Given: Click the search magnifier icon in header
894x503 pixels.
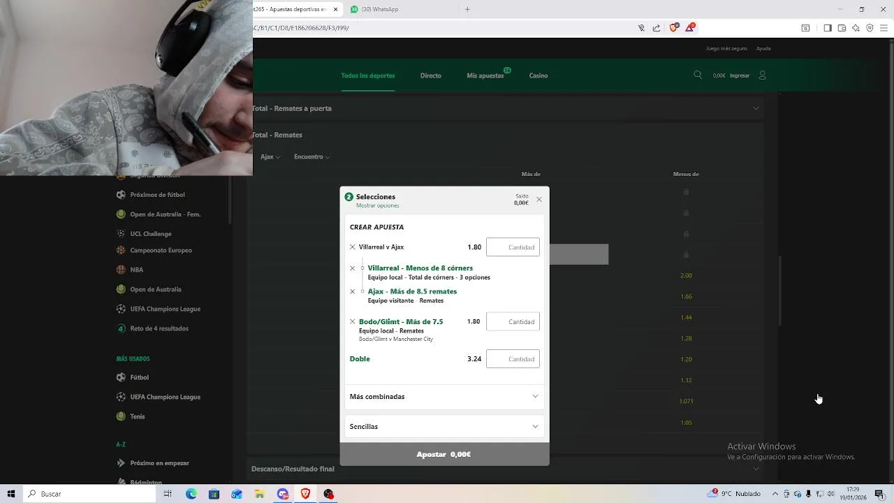Looking at the screenshot, I should point(698,75).
